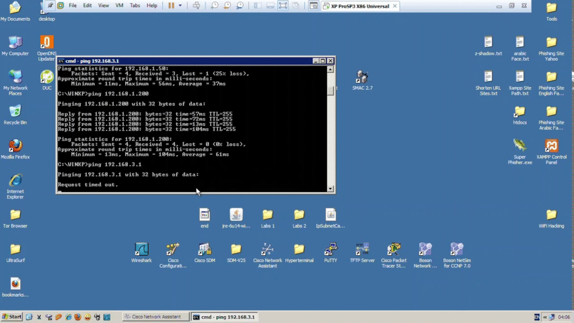Open Cisco Packet Tracer shortcut

tap(394, 249)
